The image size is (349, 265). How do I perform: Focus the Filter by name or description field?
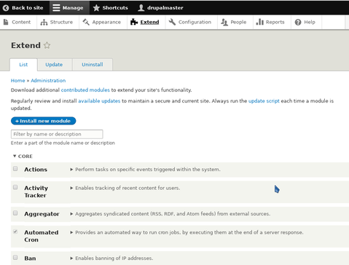(57, 134)
